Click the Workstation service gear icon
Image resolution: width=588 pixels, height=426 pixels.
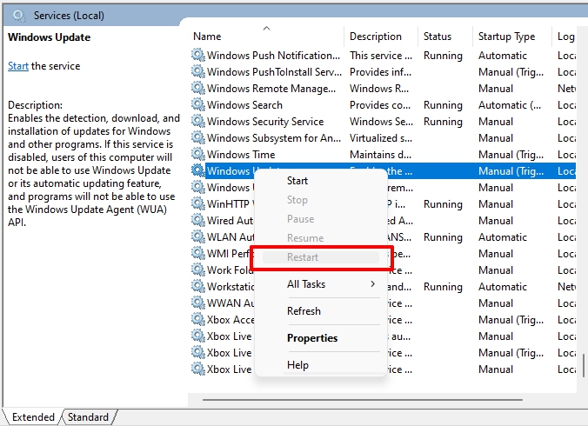pyautogui.click(x=198, y=286)
